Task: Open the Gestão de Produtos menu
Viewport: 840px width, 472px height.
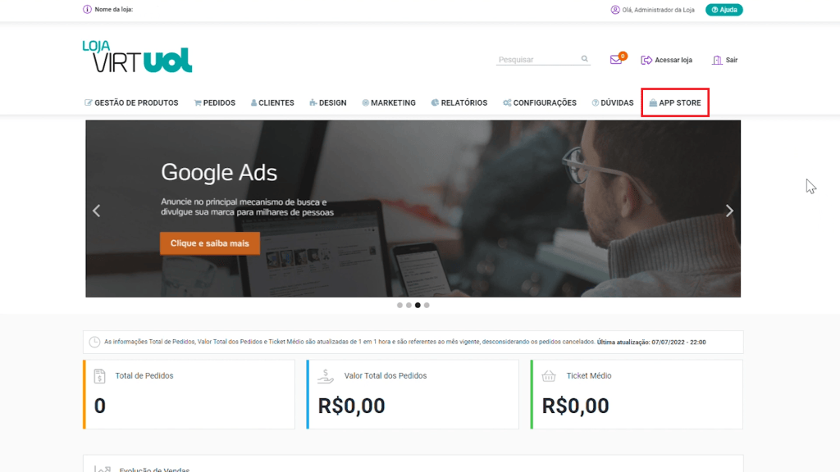Action: pos(131,102)
